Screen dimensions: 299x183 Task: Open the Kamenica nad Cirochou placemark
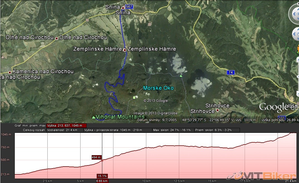point(10,72)
